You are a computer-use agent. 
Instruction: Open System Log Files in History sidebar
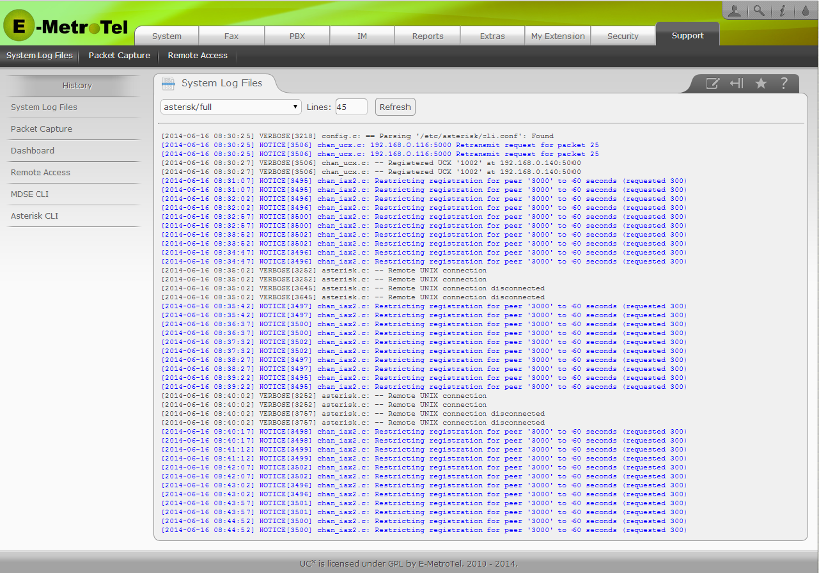74,107
